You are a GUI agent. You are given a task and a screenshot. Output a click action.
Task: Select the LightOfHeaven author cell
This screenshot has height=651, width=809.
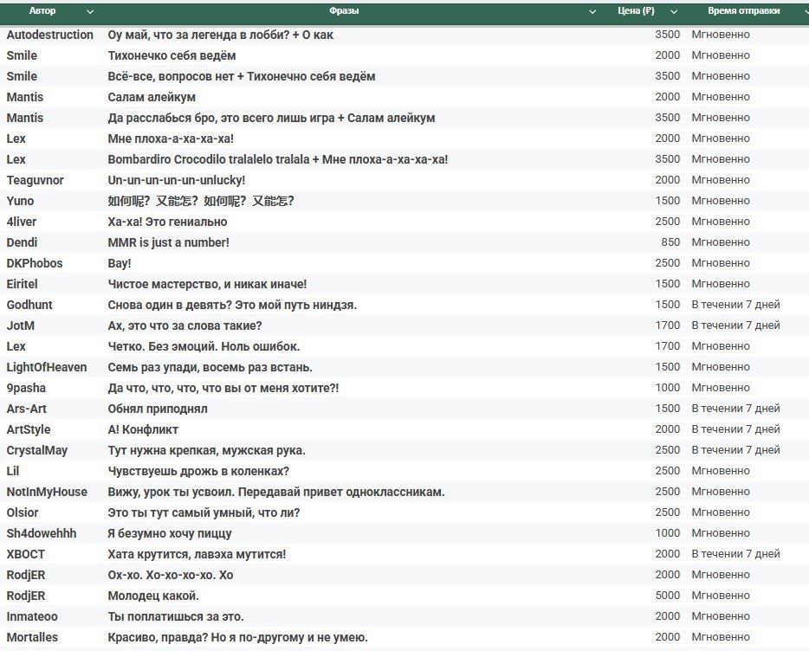pyautogui.click(x=47, y=367)
